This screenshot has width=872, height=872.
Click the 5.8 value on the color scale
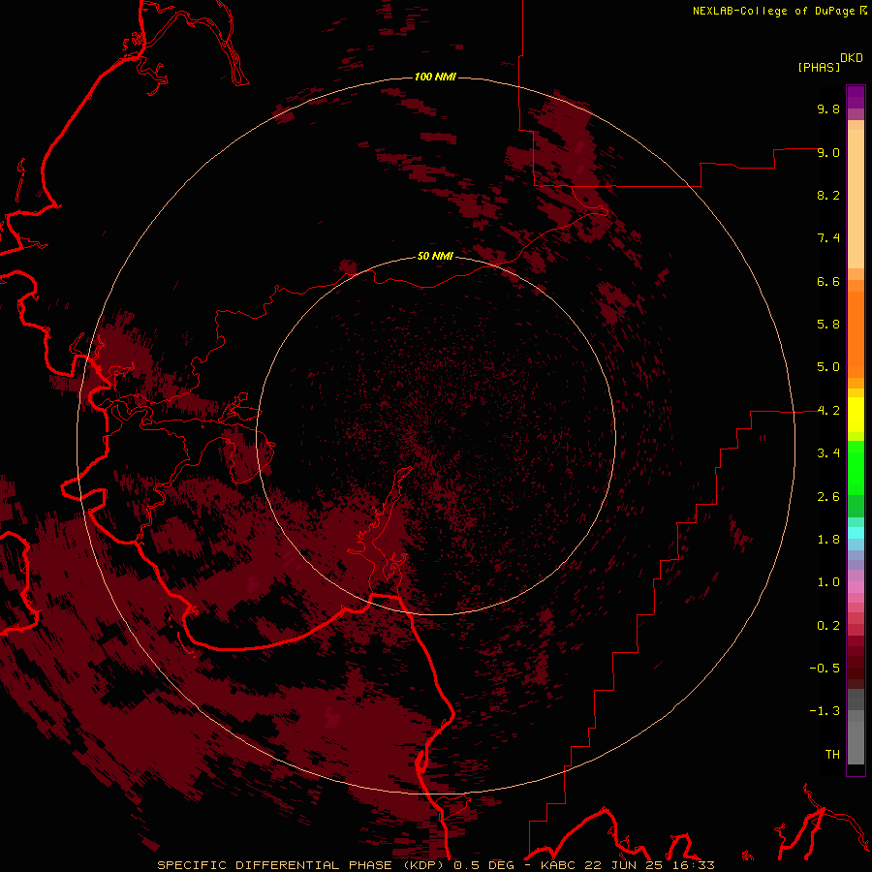828,325
